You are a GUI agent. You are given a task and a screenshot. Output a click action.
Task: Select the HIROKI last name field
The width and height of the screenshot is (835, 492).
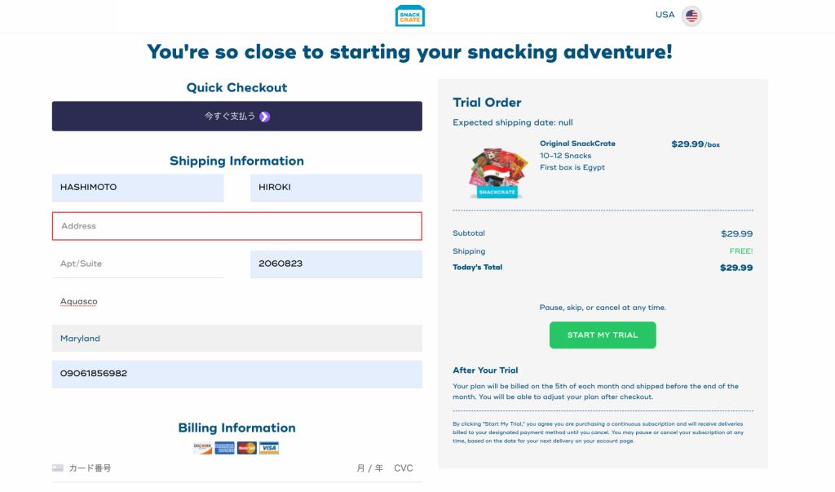pos(336,188)
